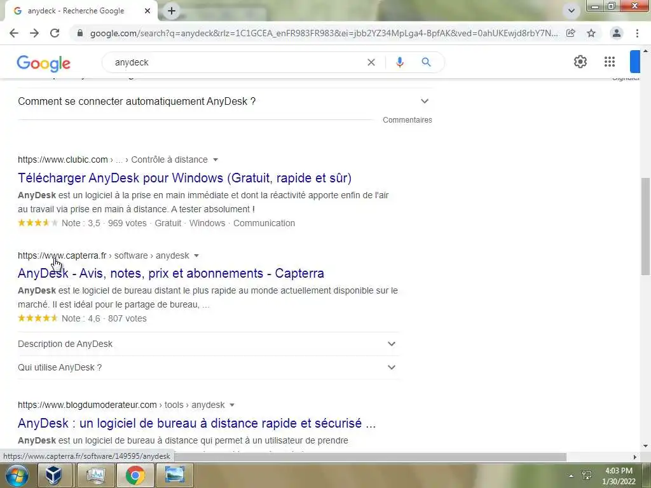Click the network tray icon
The image size is (651, 488).
(x=587, y=475)
